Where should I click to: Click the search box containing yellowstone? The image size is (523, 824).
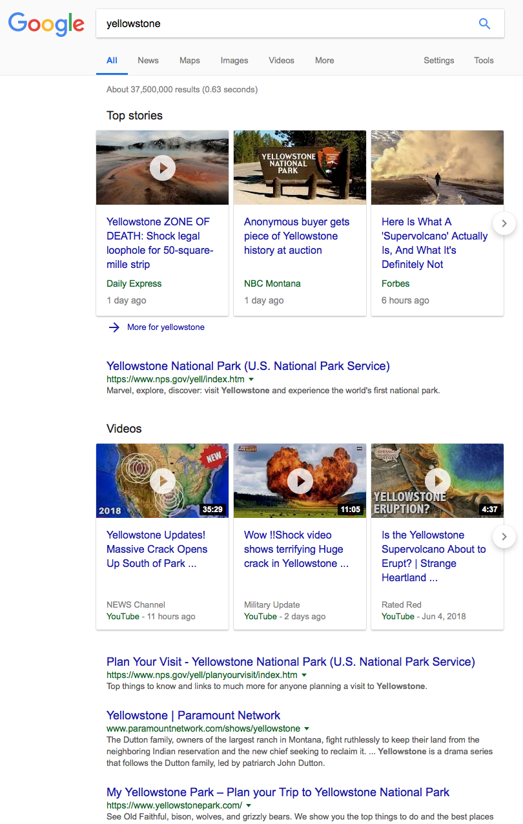[x=284, y=24]
